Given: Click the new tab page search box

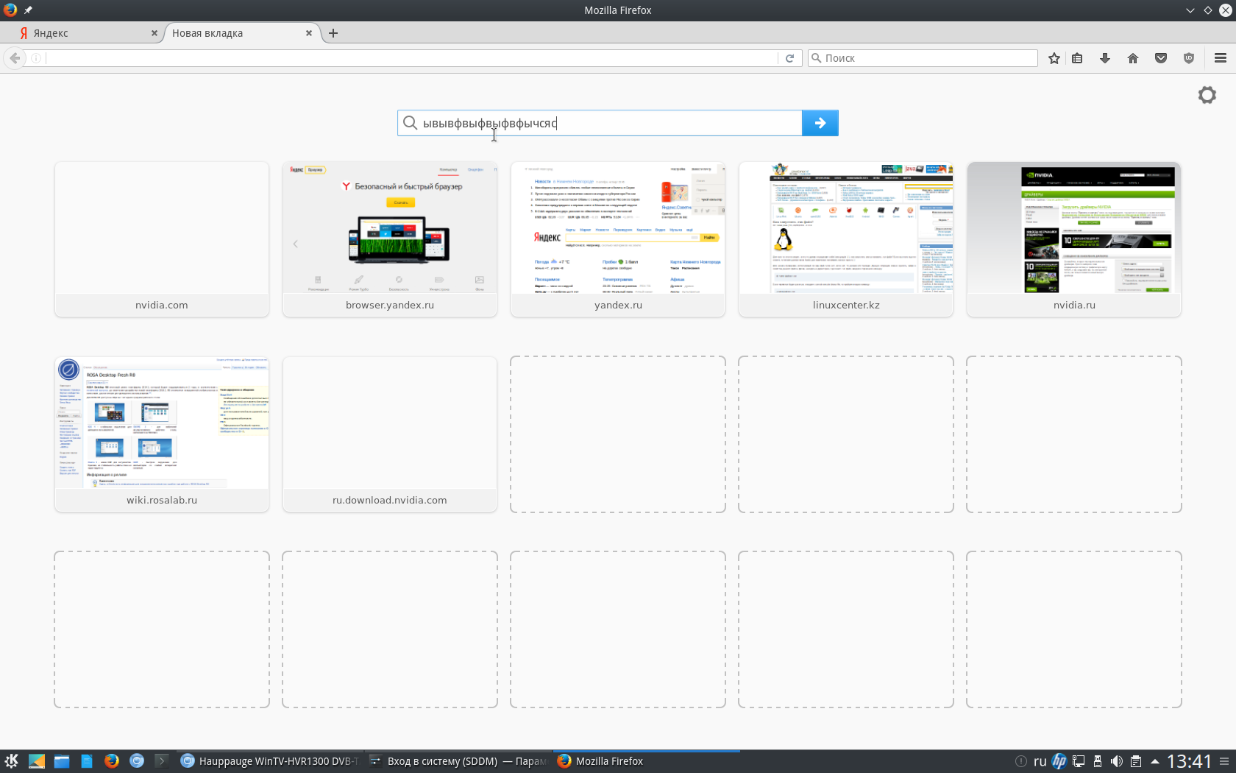Looking at the screenshot, I should [600, 123].
